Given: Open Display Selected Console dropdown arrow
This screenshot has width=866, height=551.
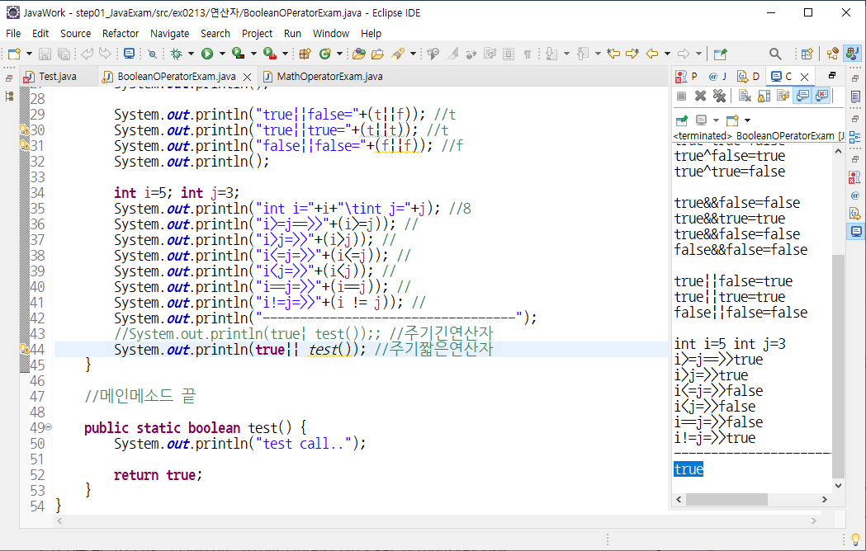Looking at the screenshot, I should click(x=716, y=120).
